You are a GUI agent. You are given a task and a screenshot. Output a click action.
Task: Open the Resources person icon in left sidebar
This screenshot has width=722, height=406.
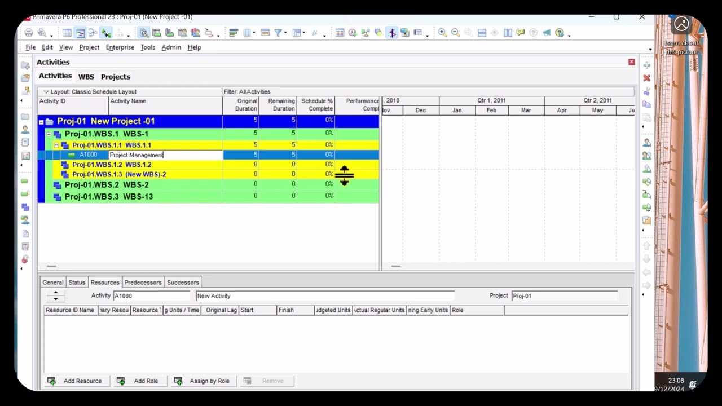click(x=25, y=130)
